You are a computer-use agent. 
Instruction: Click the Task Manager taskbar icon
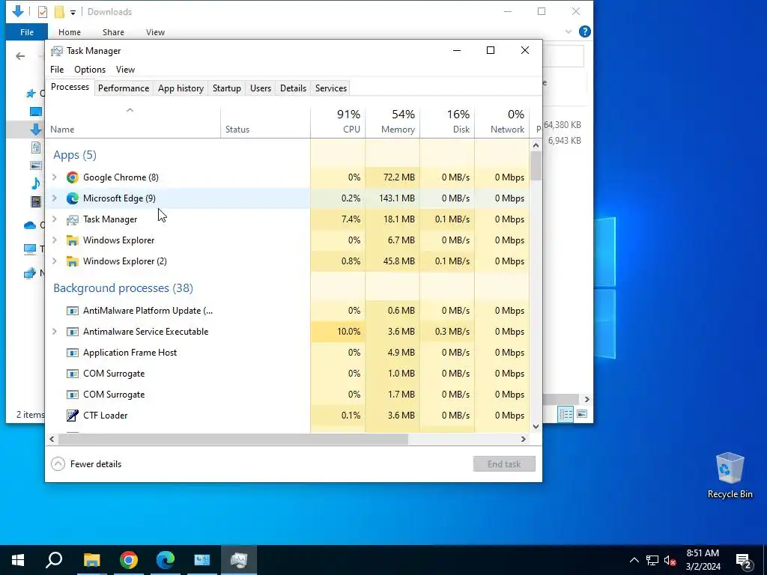click(x=239, y=560)
